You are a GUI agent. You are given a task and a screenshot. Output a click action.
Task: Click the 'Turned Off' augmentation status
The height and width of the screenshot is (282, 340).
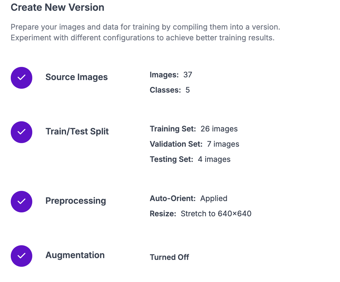point(169,257)
